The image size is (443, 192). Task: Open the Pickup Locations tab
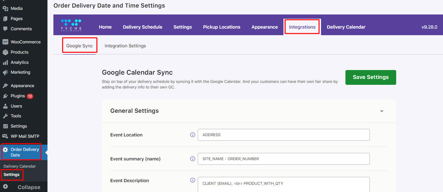pos(221,27)
